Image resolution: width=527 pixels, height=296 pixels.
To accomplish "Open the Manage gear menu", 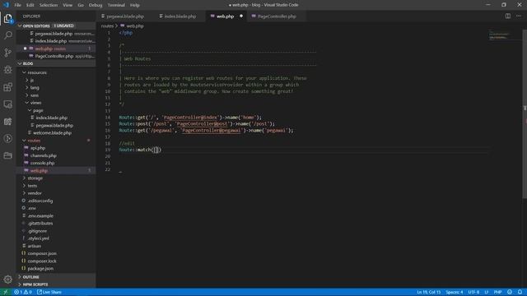I will [x=7, y=280].
